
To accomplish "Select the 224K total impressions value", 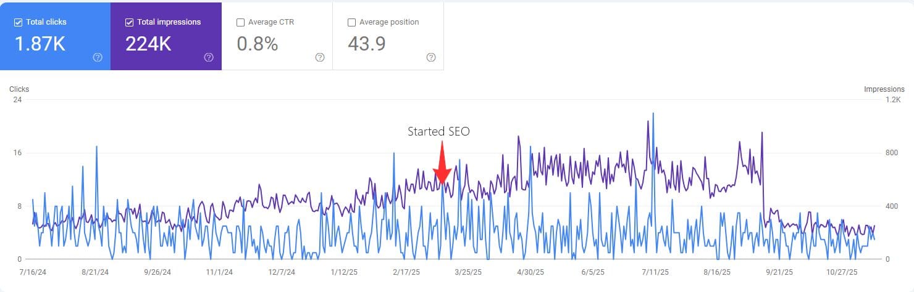I will coord(148,44).
